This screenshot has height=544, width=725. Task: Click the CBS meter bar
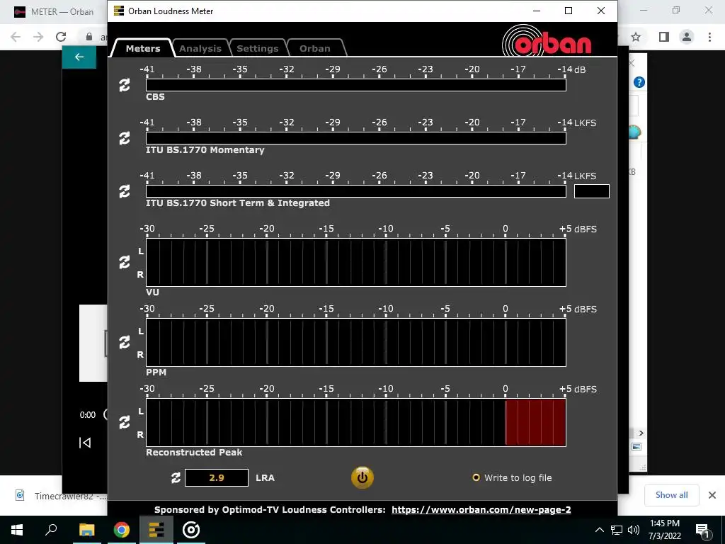[x=355, y=85]
